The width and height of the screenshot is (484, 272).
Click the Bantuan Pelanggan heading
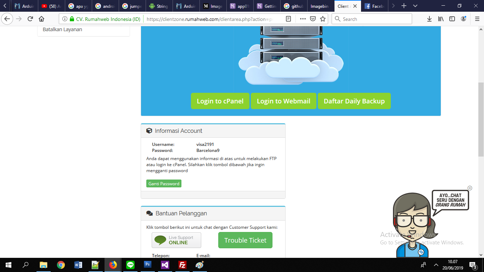coord(181,213)
